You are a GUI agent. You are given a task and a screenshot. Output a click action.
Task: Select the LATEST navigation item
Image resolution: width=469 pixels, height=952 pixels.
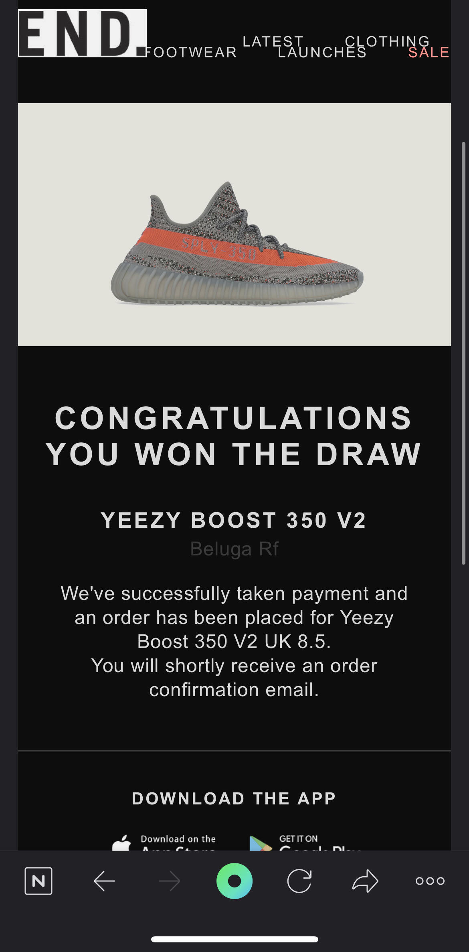[x=273, y=41]
